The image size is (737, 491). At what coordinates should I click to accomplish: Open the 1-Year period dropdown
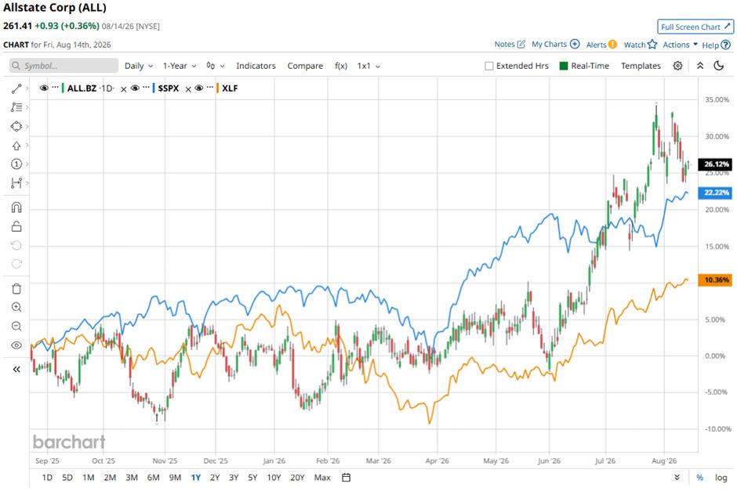(180, 66)
